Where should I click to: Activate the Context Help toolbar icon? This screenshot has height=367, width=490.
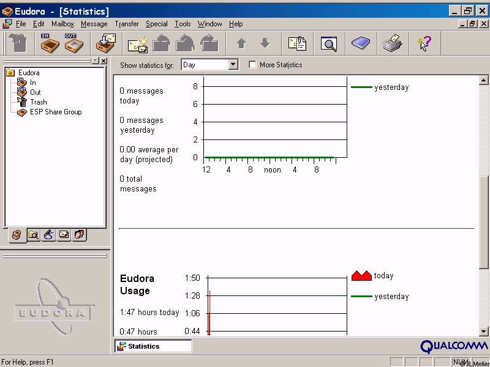(424, 43)
